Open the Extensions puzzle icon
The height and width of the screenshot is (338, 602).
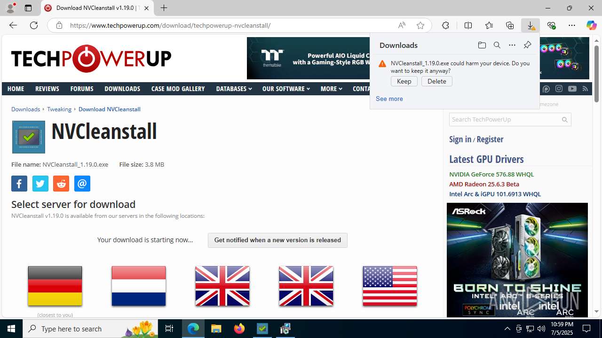click(x=445, y=25)
